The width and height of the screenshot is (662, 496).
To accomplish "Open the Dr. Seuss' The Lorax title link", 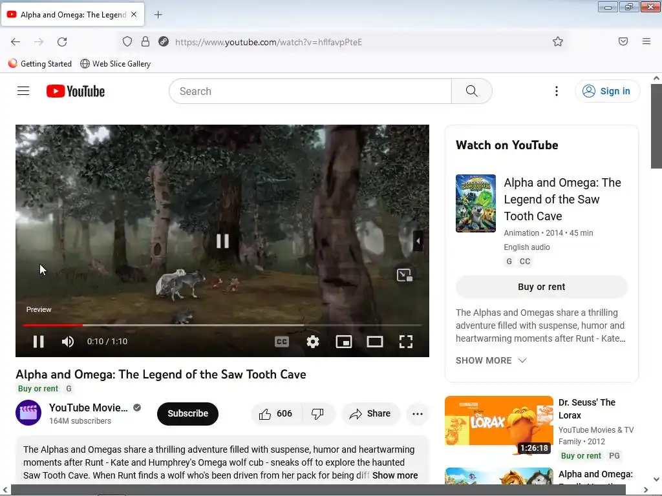I will [x=587, y=409].
